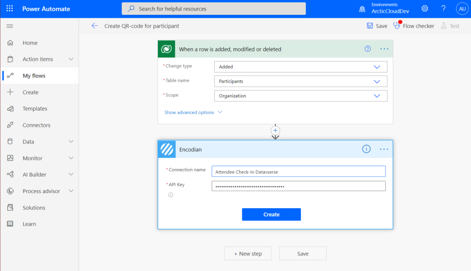
Task: Open the AU account avatar
Action: (x=462, y=9)
